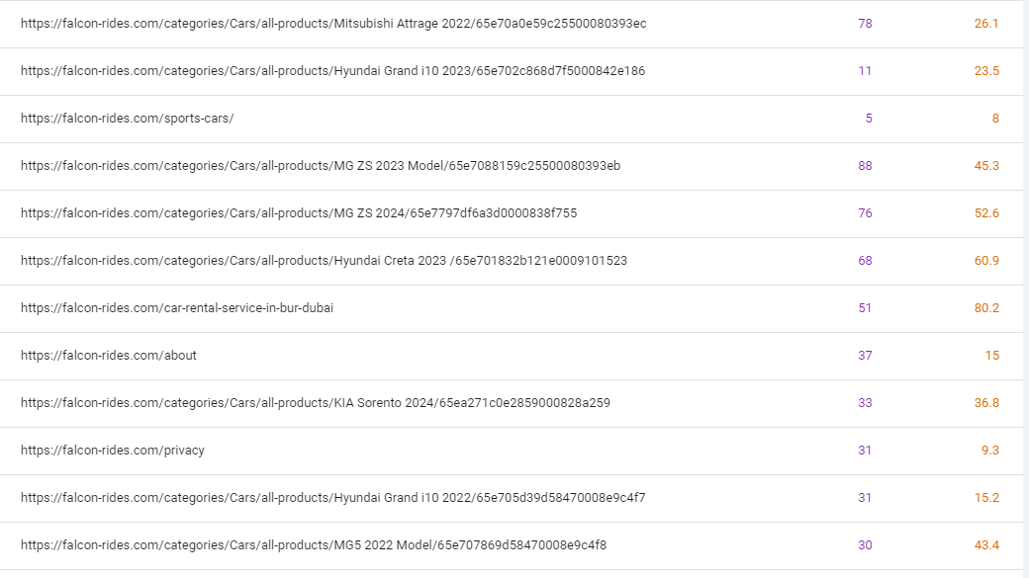
Task: Click the Hyundai Grand i10 2023 link
Action: [x=333, y=71]
